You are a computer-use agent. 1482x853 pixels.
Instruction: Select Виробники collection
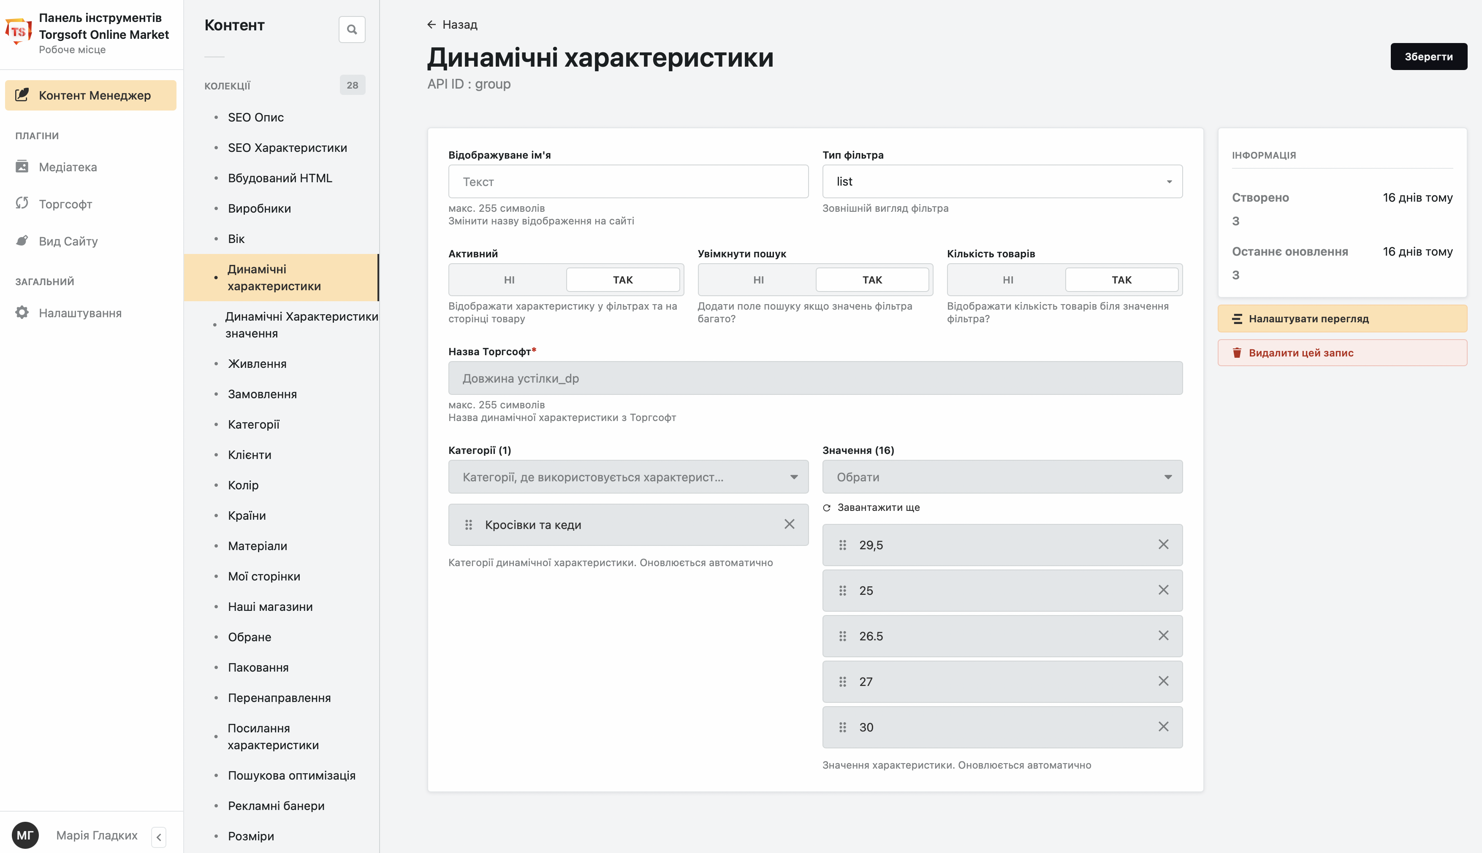259,208
